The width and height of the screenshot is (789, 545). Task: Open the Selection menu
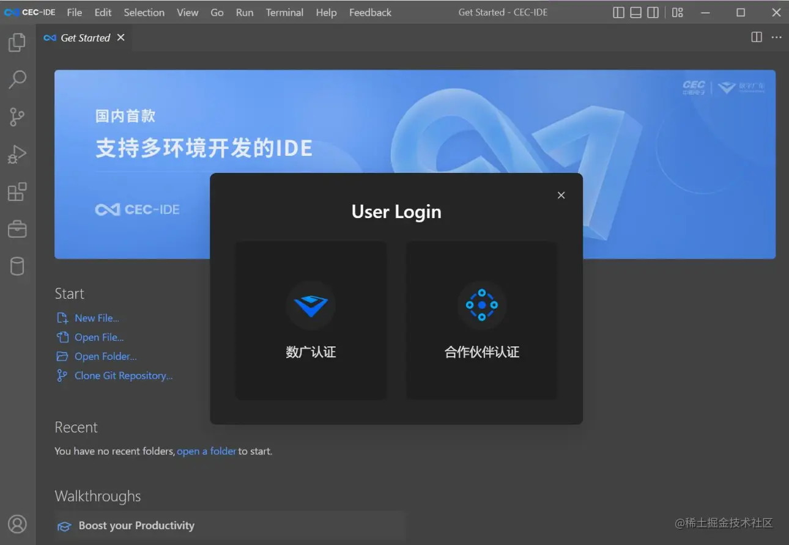point(144,12)
